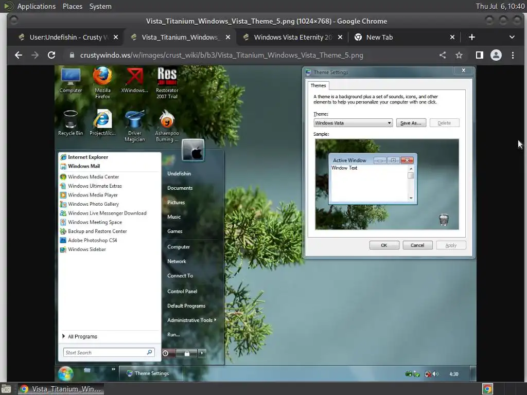The width and height of the screenshot is (527, 395).
Task: Select the Vista_Titanium_Win taskbar entry
Action: click(x=61, y=389)
